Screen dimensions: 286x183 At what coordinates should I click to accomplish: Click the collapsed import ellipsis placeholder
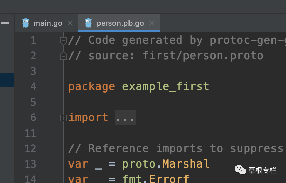click(x=125, y=117)
